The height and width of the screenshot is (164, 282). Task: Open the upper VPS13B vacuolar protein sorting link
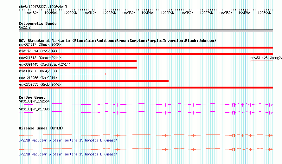point(68,140)
